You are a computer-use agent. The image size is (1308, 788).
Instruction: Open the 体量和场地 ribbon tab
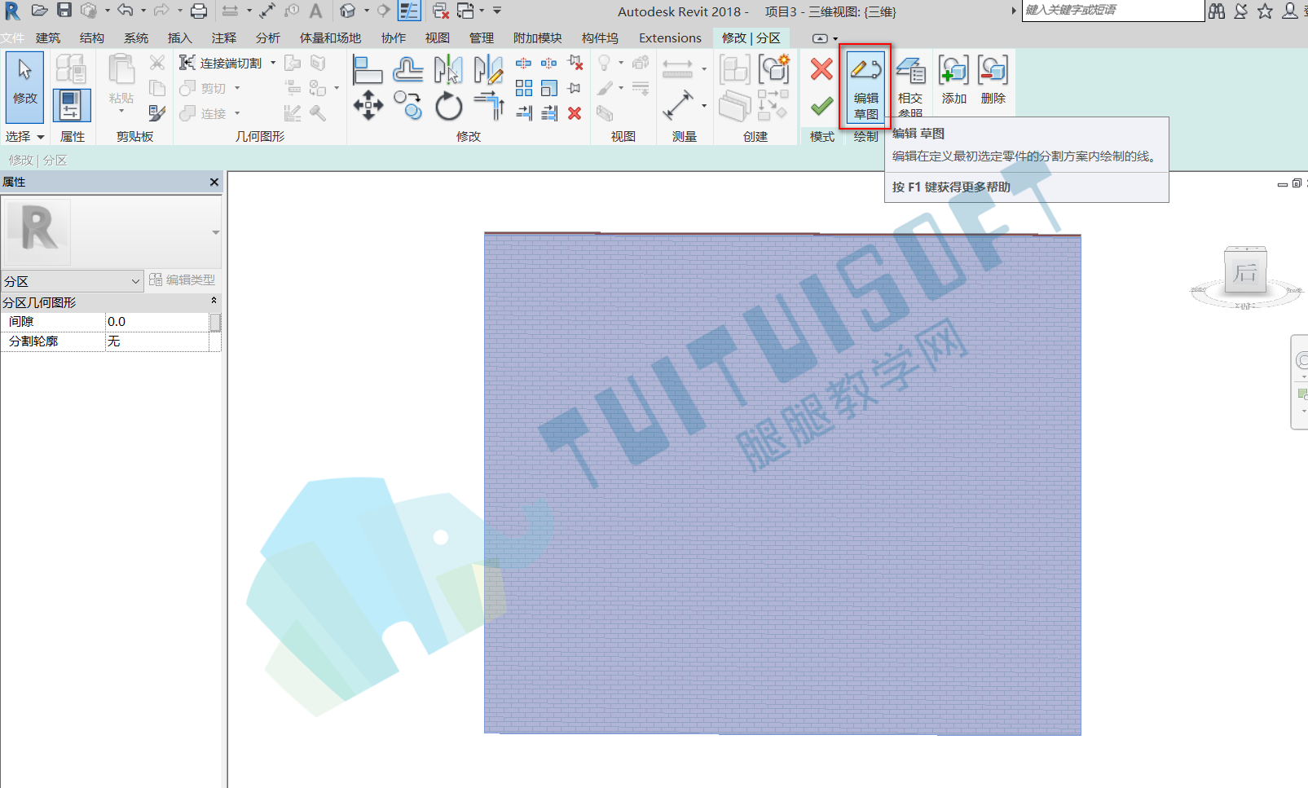click(330, 38)
